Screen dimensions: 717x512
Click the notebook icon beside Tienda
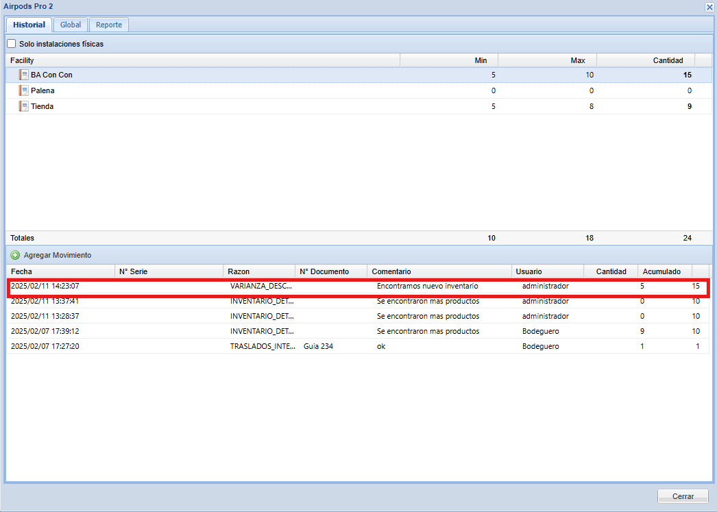point(23,106)
